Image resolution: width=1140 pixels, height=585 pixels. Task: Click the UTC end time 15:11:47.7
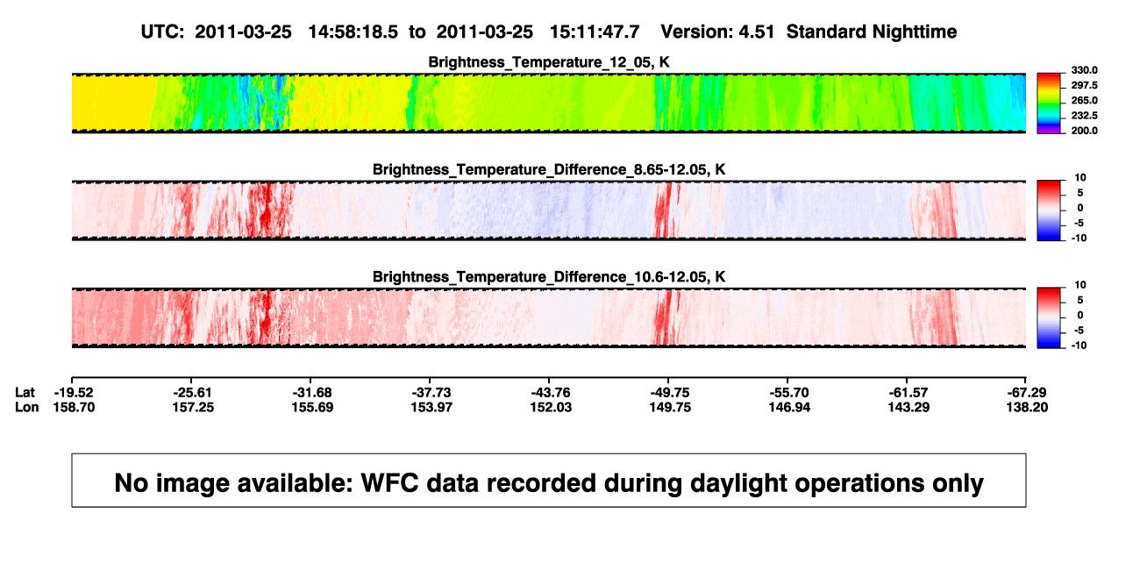[x=594, y=32]
